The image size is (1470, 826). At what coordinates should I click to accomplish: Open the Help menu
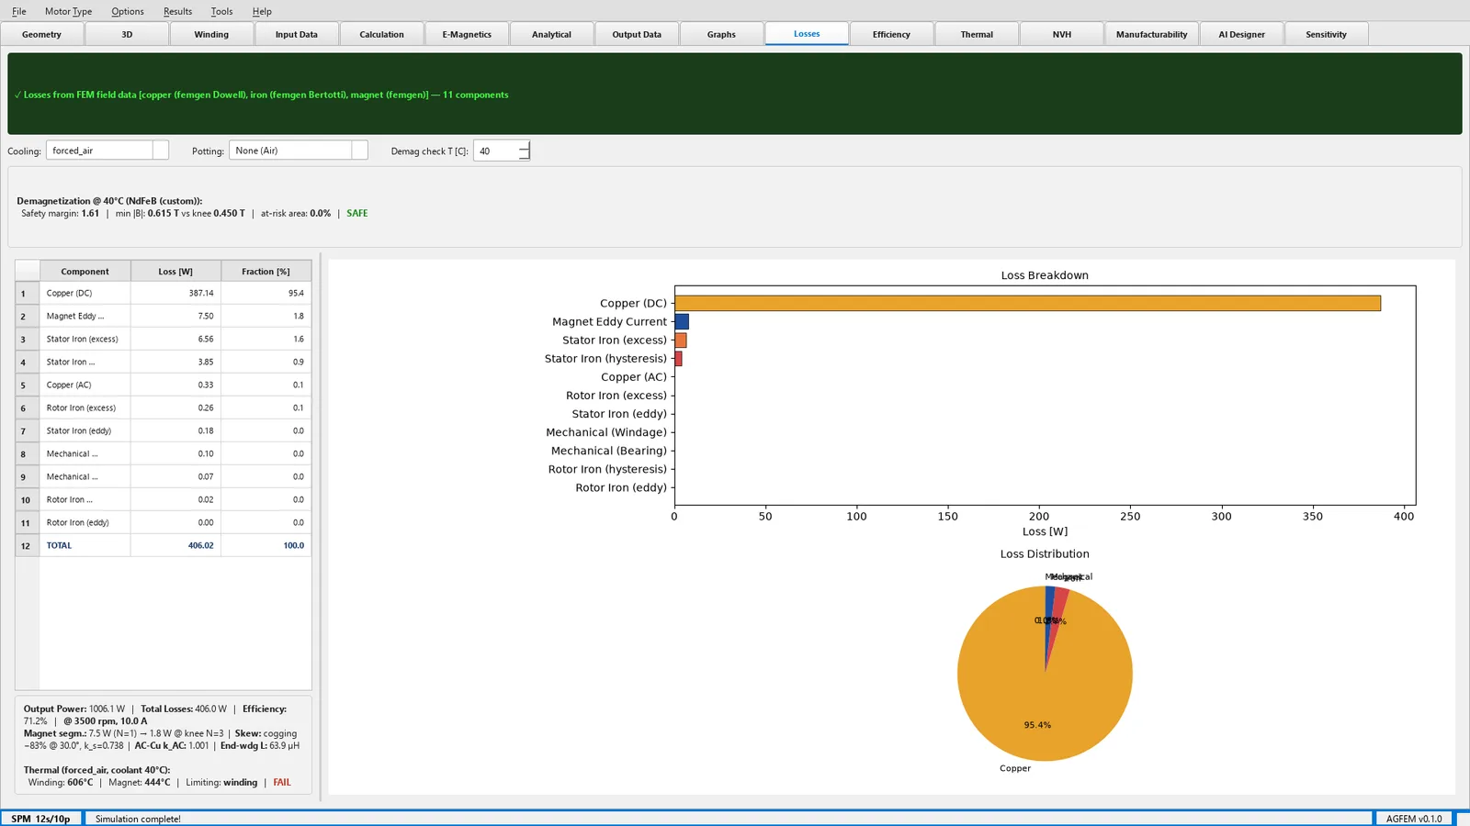point(262,11)
